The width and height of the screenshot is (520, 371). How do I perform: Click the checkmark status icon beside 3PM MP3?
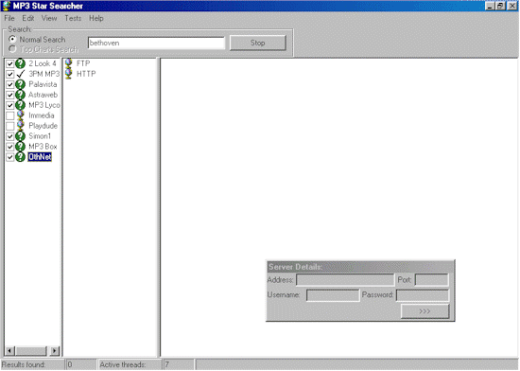21,74
